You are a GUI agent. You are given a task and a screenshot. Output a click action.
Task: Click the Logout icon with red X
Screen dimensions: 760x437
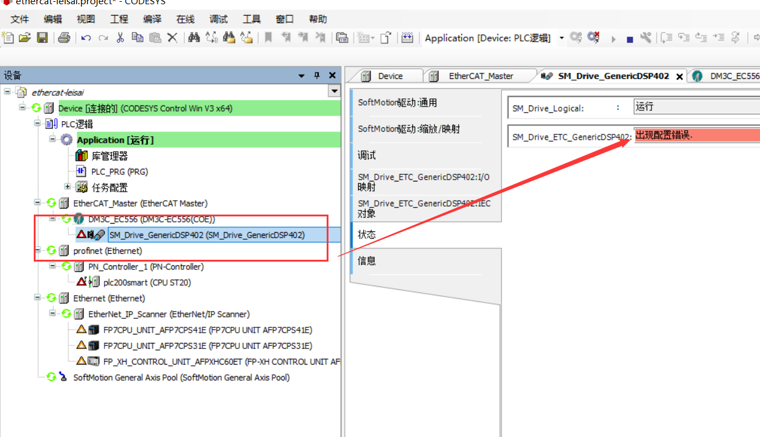[x=594, y=38]
